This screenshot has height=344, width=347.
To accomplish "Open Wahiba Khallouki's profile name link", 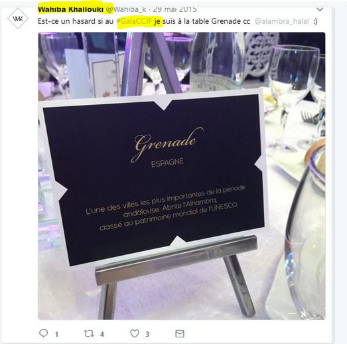I will click(x=70, y=9).
